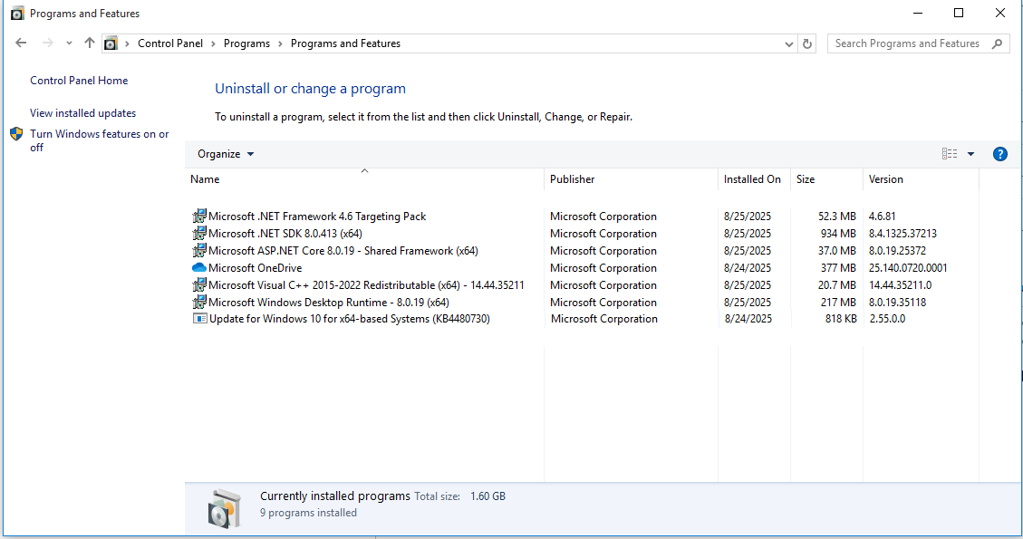
Task: Click the address bar Control Panel icon
Action: (x=111, y=43)
